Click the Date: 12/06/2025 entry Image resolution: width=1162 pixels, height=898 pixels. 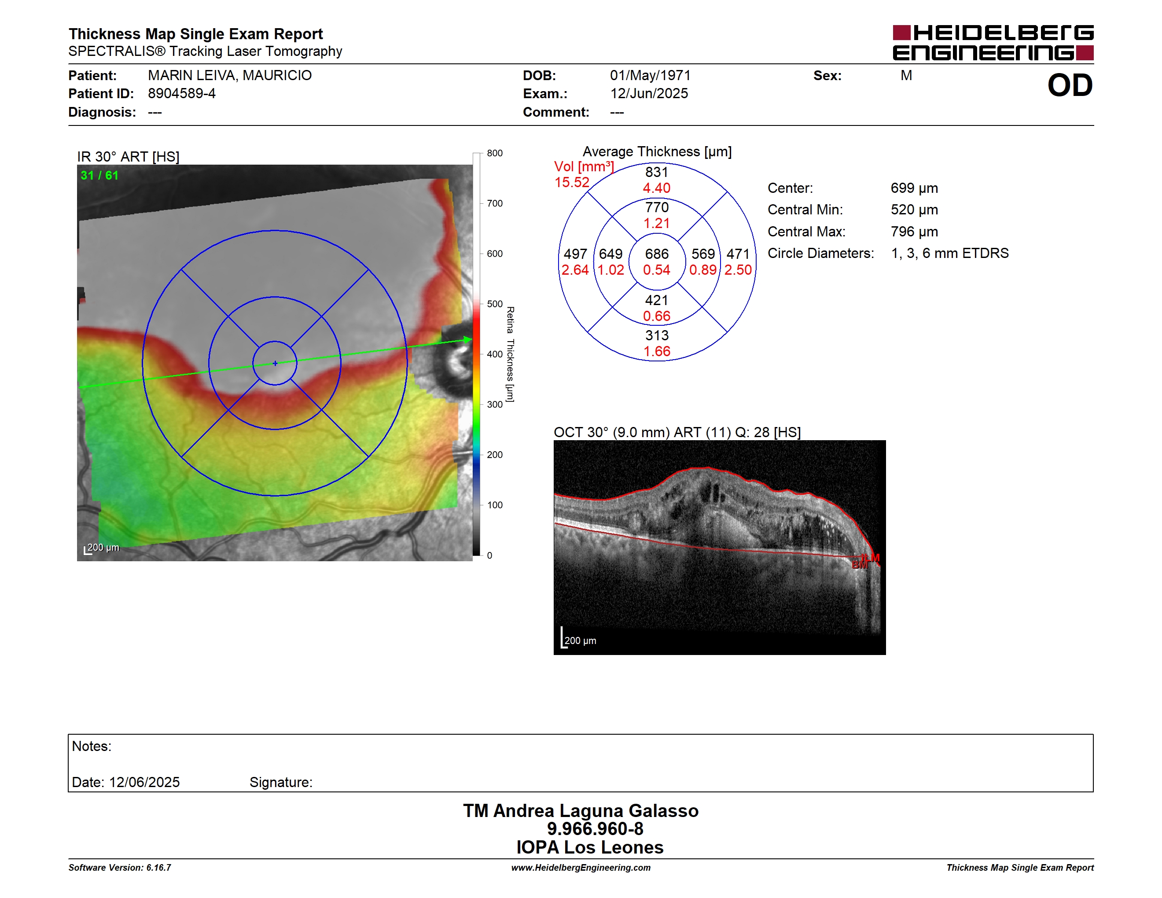(125, 783)
